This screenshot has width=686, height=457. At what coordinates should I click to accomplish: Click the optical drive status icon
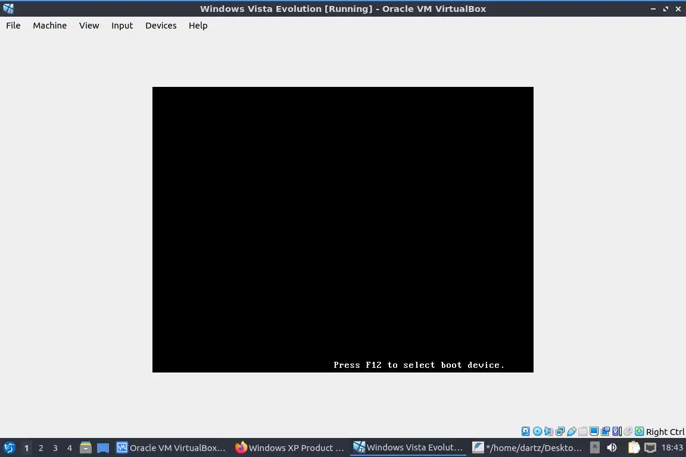click(537, 431)
